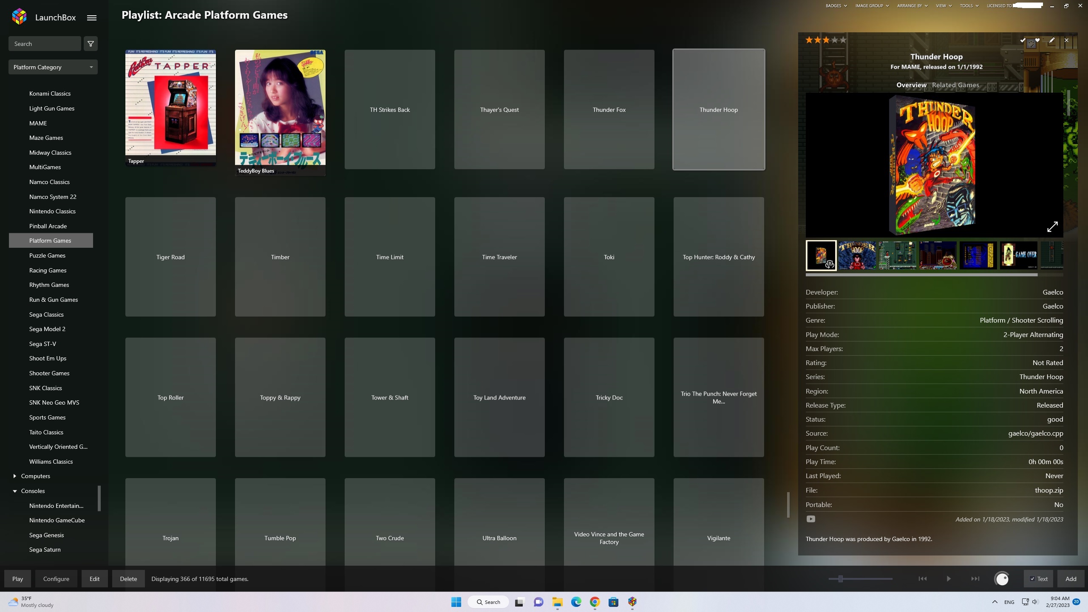Click the LaunchBox cube logo

click(20, 17)
